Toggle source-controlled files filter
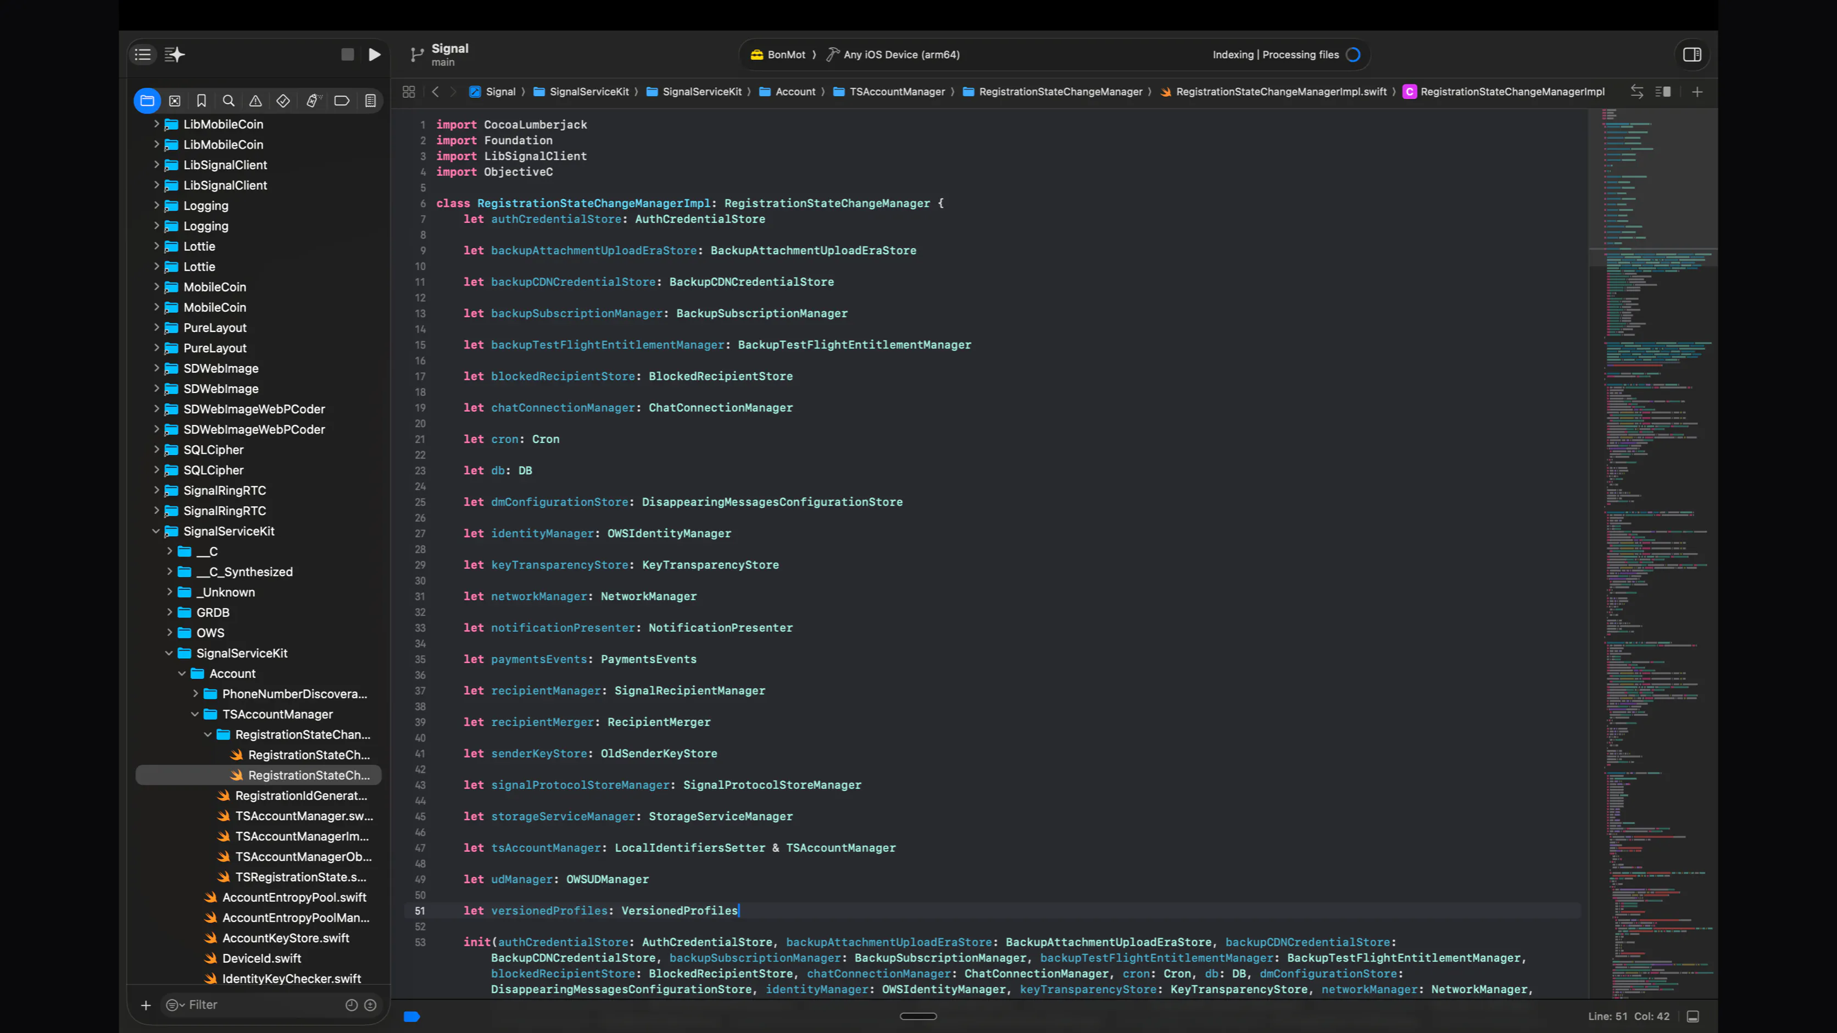Image resolution: width=1837 pixels, height=1033 pixels. click(370, 1005)
